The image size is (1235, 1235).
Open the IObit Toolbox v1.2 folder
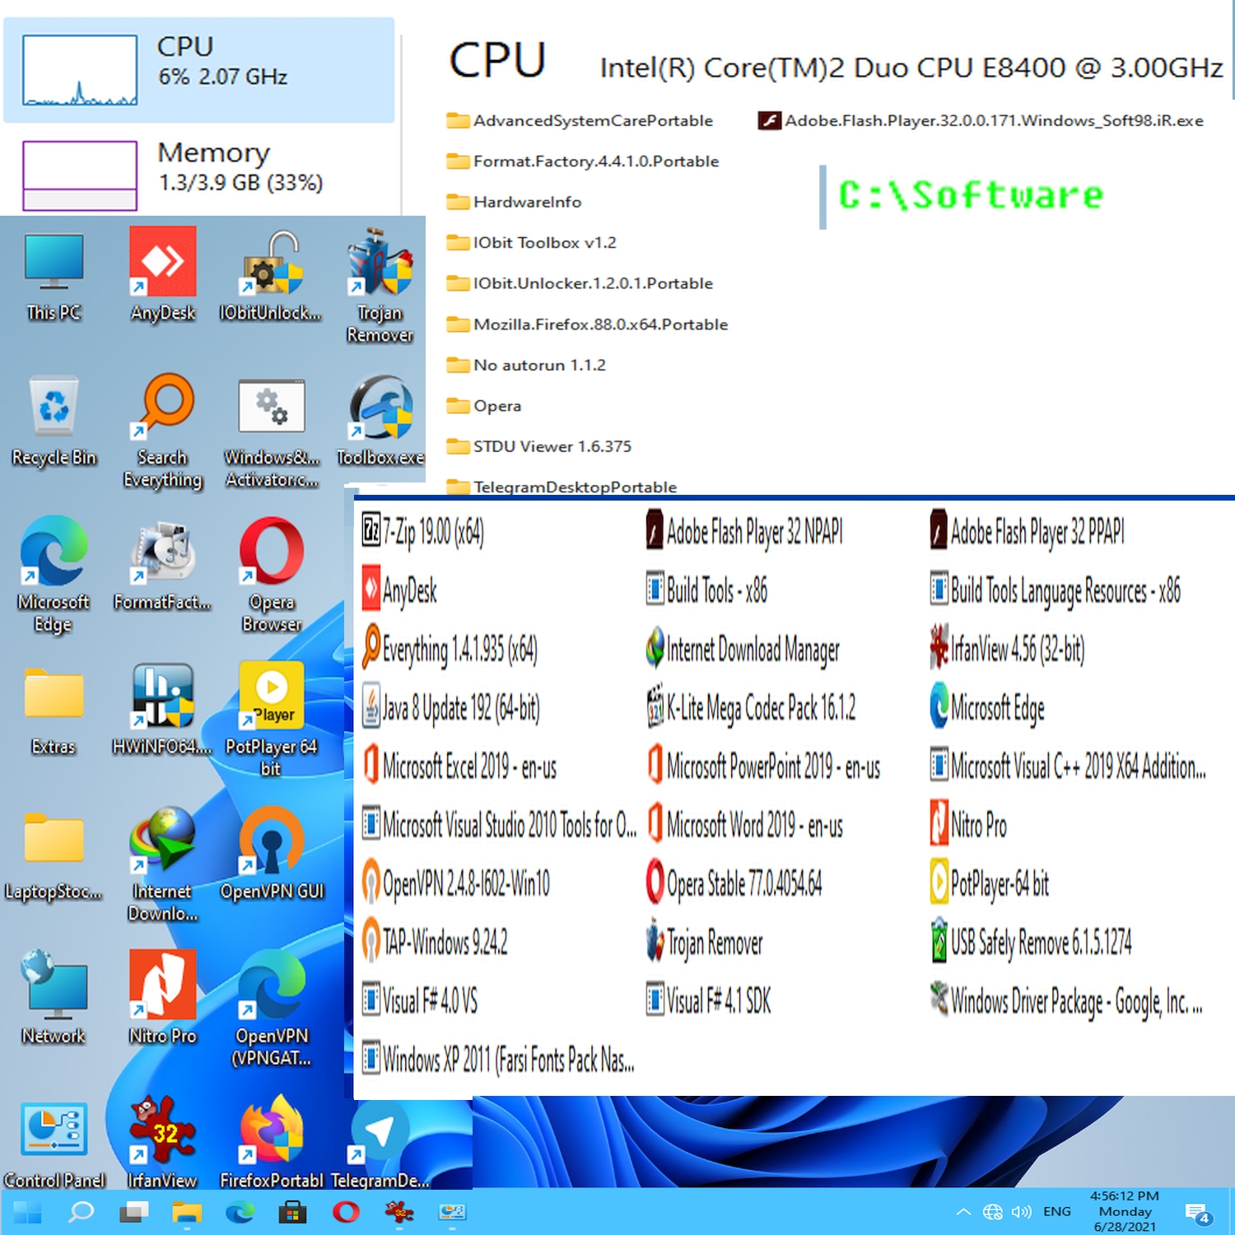[531, 243]
